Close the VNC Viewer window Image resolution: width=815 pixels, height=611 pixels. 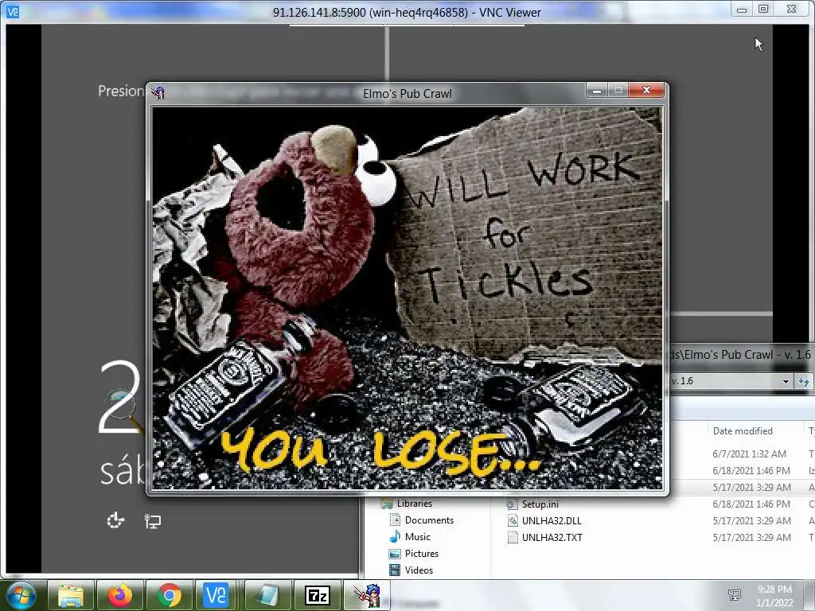pos(791,9)
